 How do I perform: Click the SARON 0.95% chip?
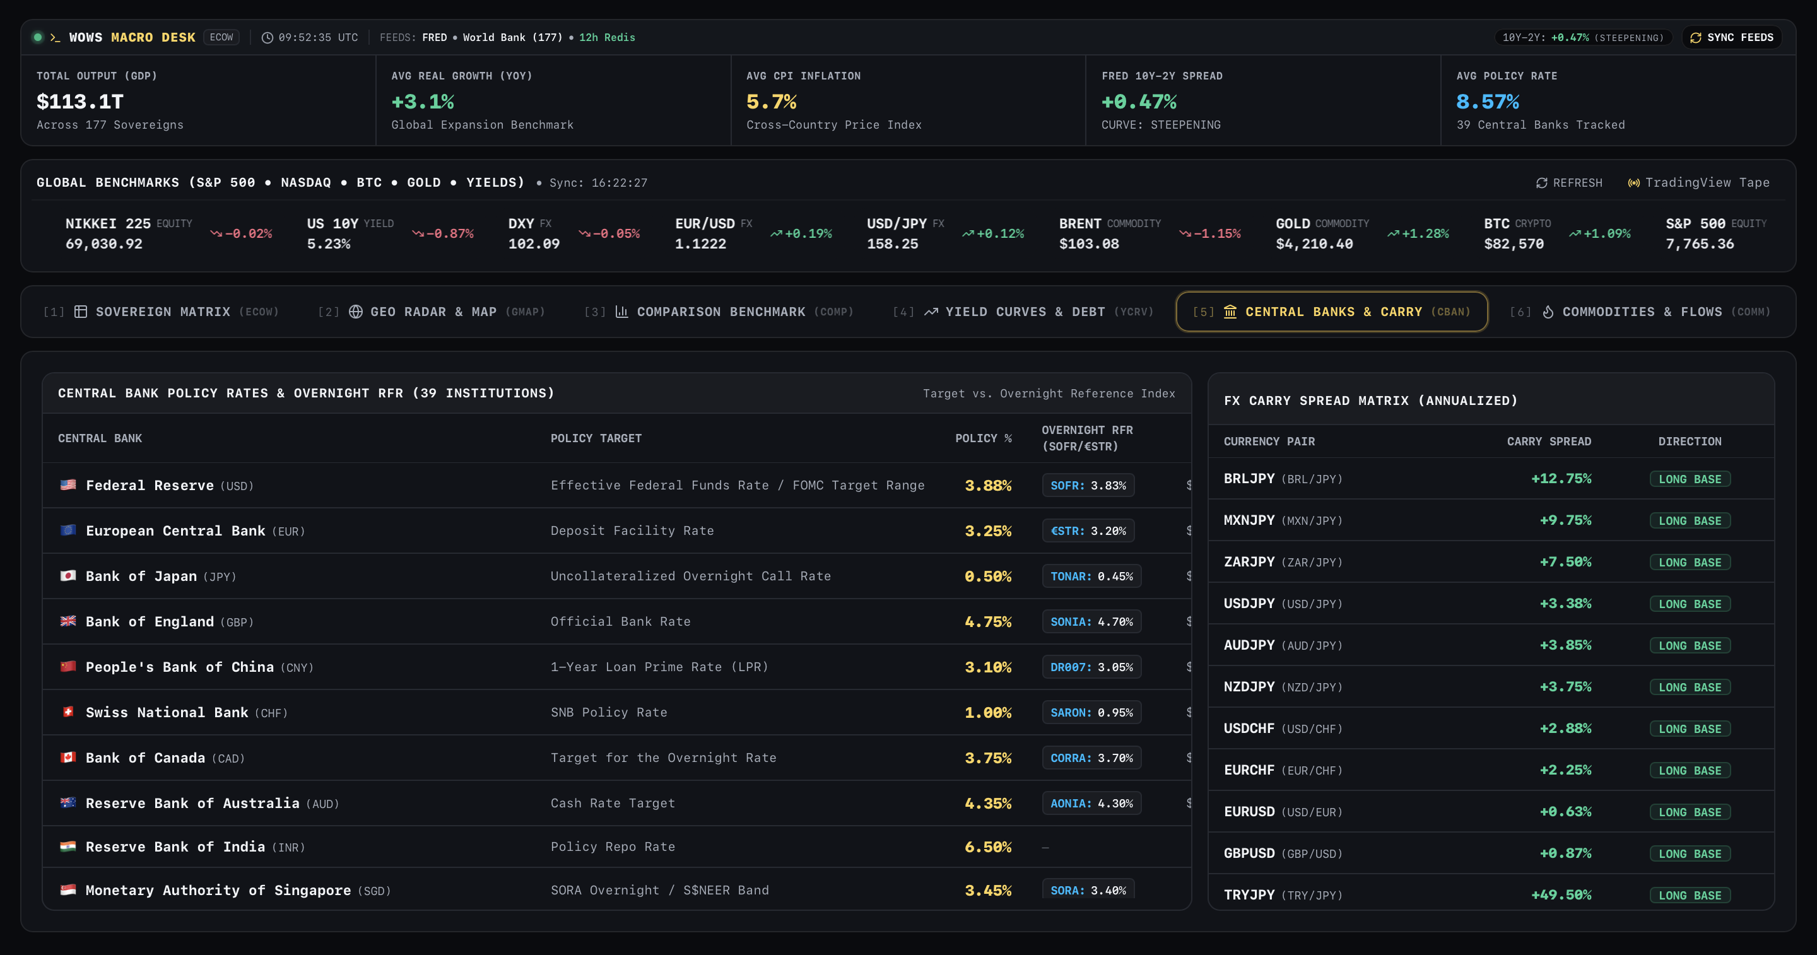coord(1092,712)
